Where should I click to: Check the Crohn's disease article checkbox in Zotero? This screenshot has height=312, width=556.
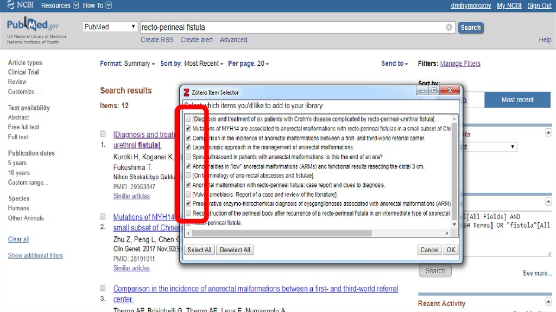tap(188, 119)
